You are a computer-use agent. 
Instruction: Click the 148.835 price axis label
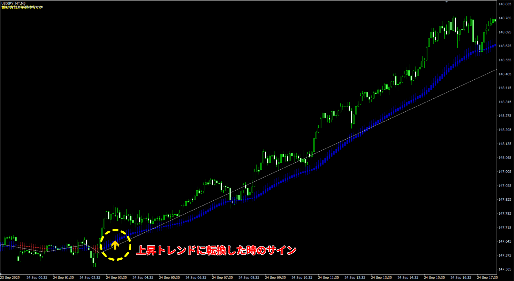pyautogui.click(x=505, y=4)
